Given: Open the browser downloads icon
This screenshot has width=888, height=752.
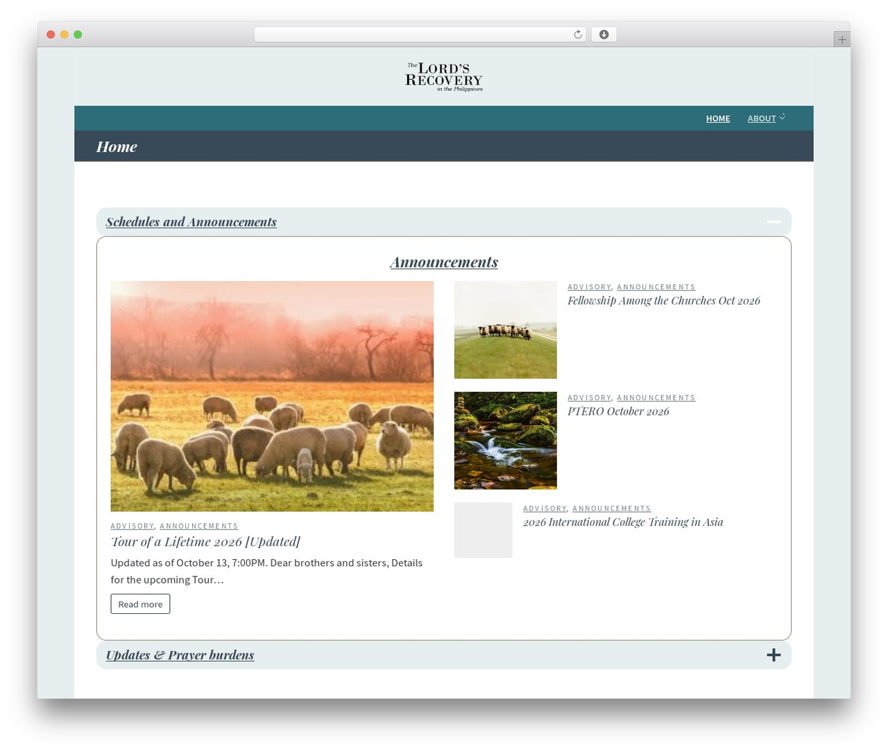Looking at the screenshot, I should 604,35.
